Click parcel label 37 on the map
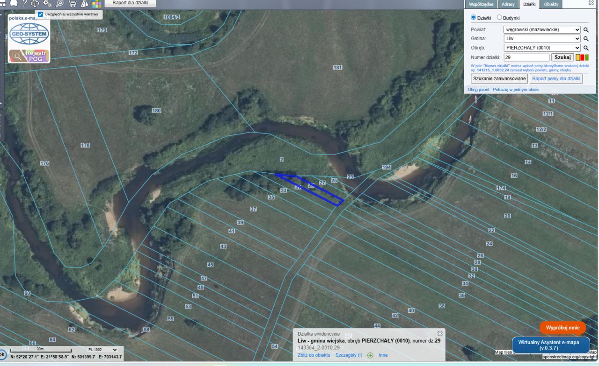The width and height of the screenshot is (599, 366). point(254,209)
